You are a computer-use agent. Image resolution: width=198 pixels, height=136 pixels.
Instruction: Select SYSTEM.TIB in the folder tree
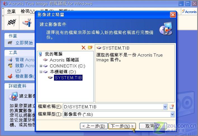tap(68, 78)
